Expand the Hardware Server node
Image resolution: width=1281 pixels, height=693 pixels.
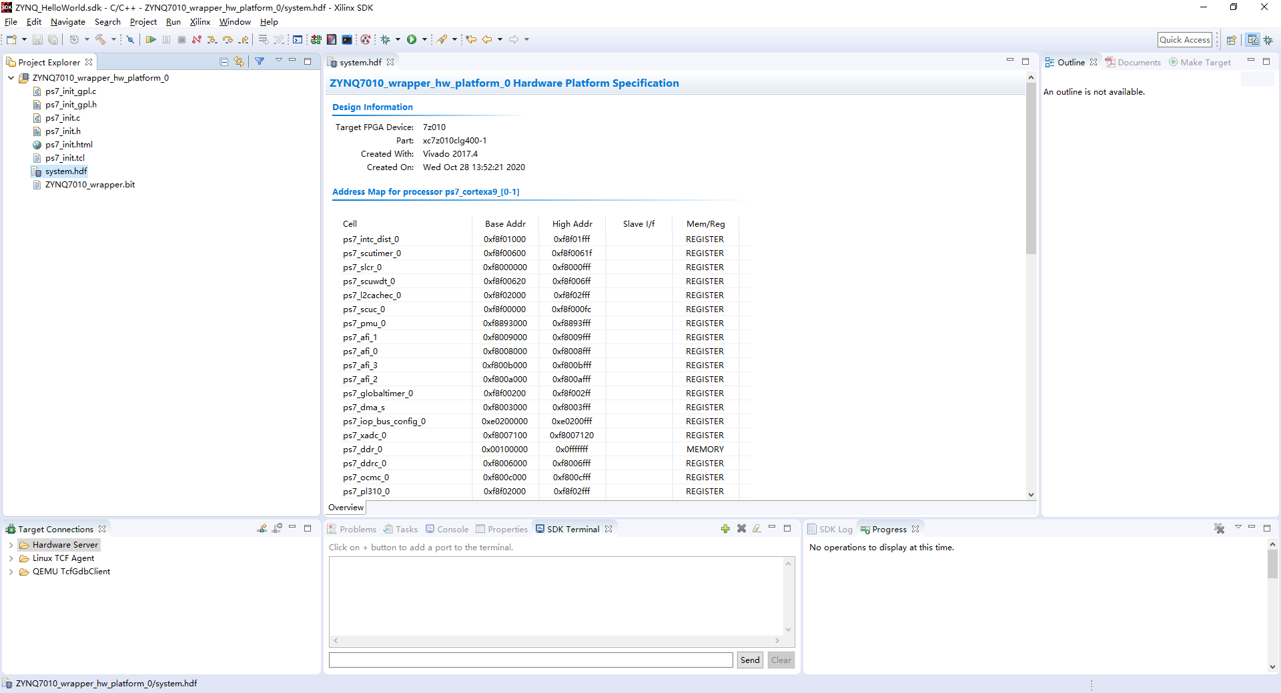(x=11, y=545)
